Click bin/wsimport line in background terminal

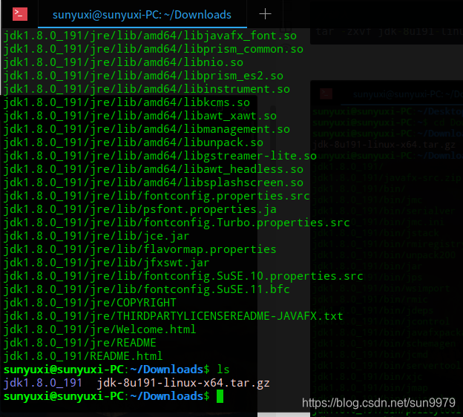(381, 288)
